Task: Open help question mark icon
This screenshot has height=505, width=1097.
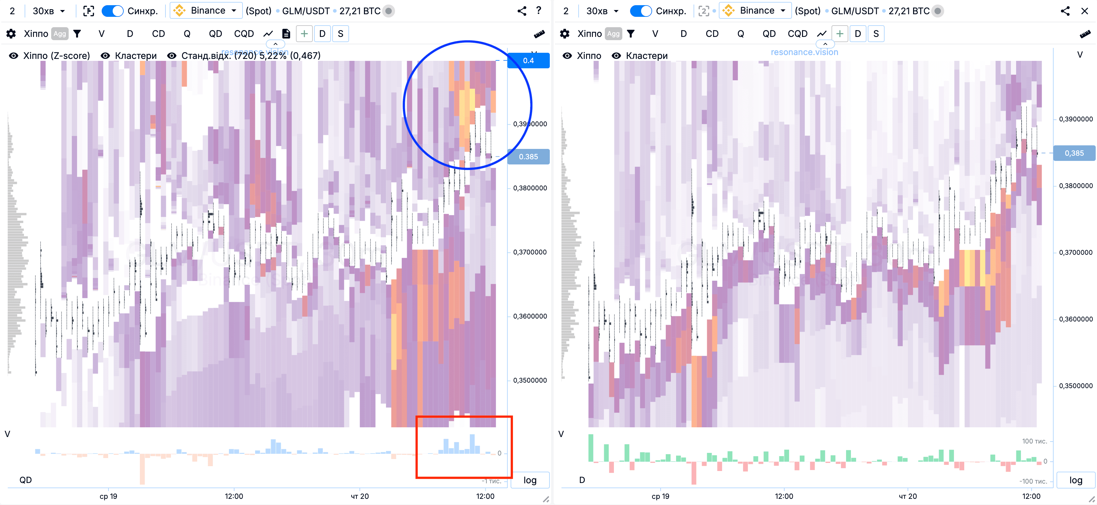Action: coord(539,11)
